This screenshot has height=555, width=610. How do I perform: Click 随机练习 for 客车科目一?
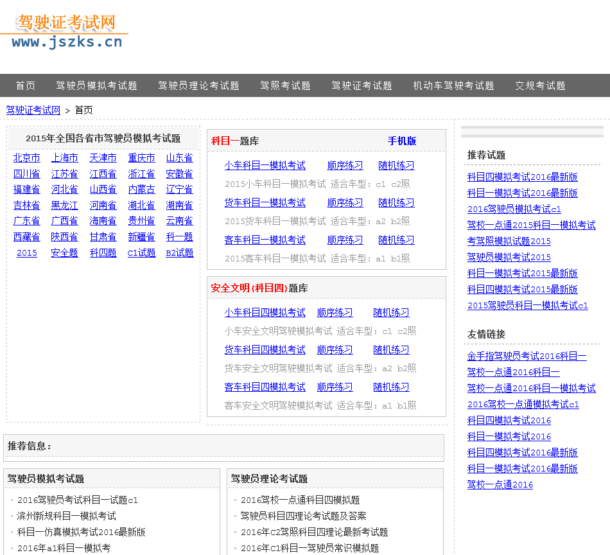coord(396,240)
